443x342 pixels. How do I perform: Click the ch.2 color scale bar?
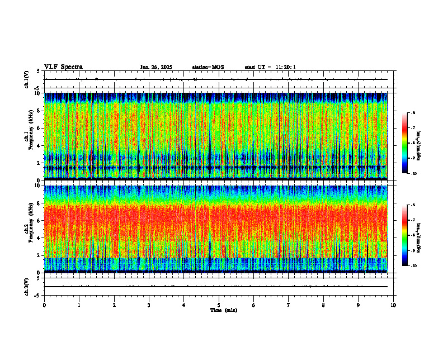(404, 235)
